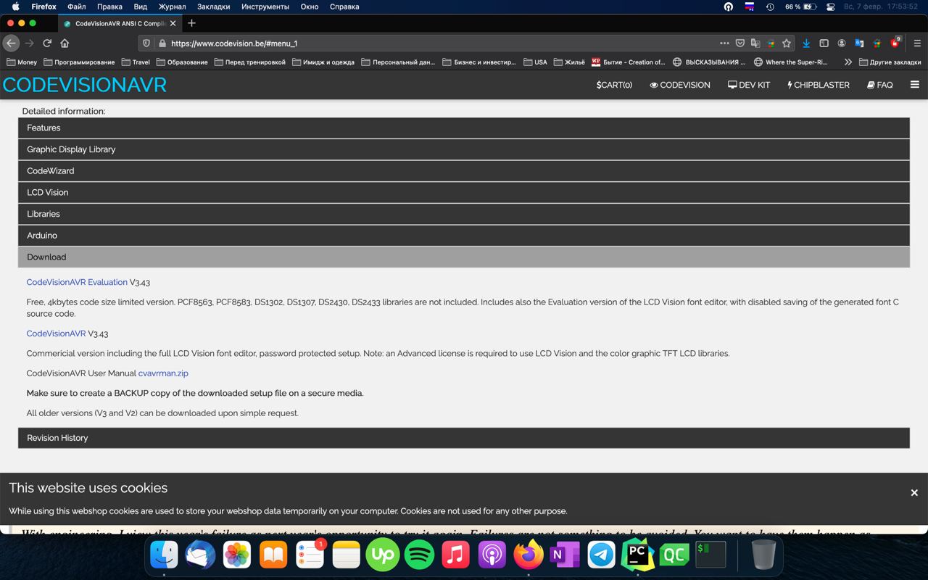Save page to Pocket icon
928x580 pixels.
(x=740, y=43)
